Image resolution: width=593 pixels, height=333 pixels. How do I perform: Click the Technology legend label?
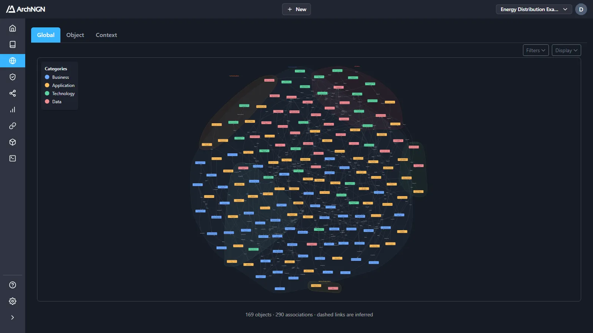click(63, 94)
